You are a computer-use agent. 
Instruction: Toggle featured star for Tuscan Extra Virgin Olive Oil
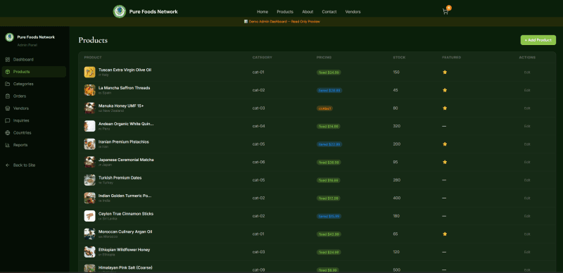tap(445, 72)
